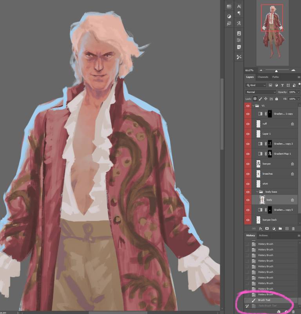
Task: Hide the breeches layer
Action: point(248,174)
